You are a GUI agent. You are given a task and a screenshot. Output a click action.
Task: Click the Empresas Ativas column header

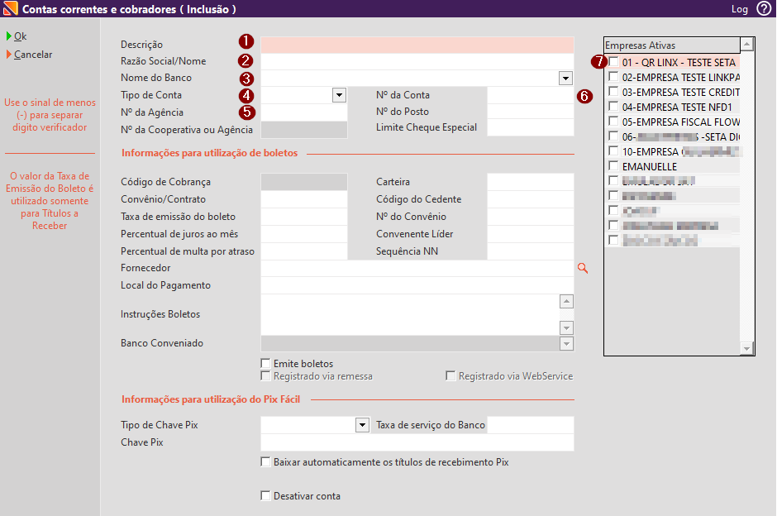(673, 45)
